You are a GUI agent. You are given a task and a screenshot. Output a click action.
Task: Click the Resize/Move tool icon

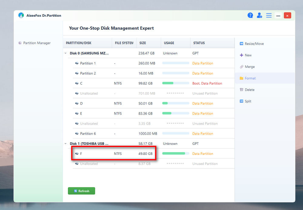[x=241, y=44]
